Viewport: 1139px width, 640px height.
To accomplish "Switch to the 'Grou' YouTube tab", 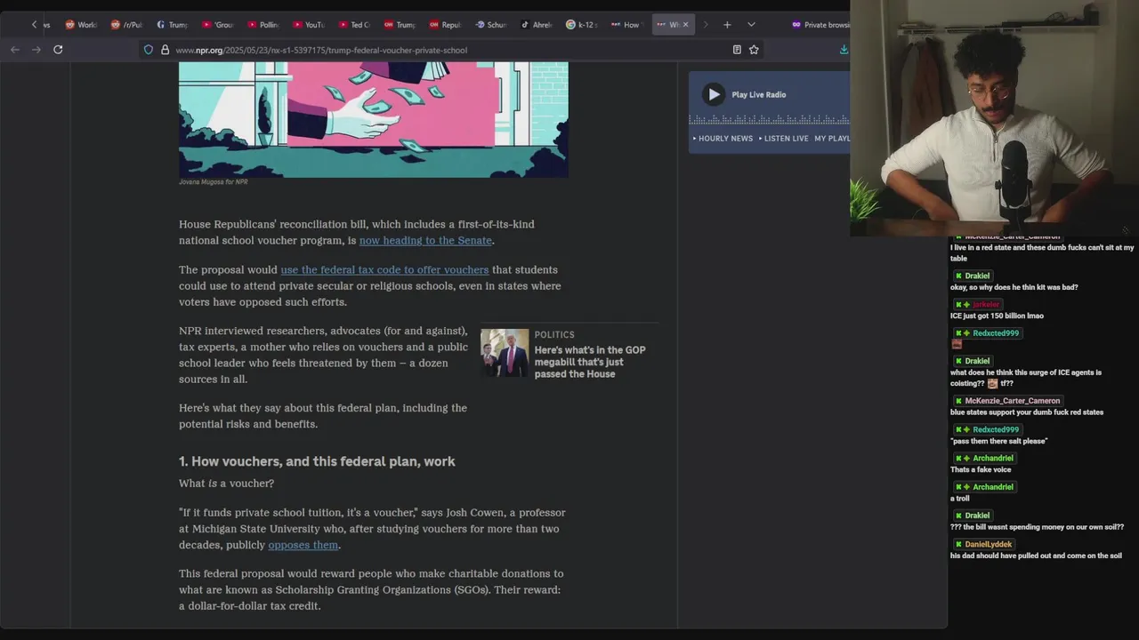I will 218,25.
